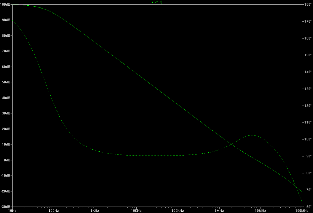Select the 70dB gain axis label

[x=6, y=51]
